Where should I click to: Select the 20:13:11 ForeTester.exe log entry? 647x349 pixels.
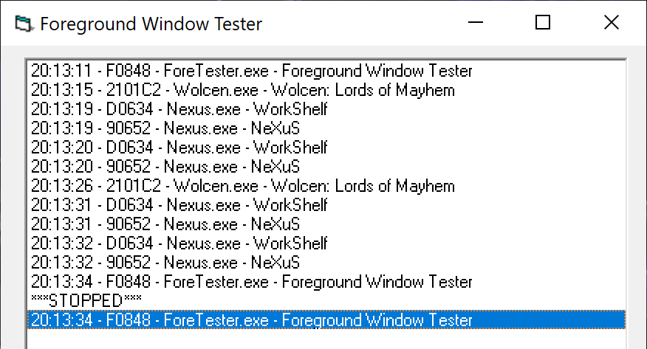click(x=251, y=72)
